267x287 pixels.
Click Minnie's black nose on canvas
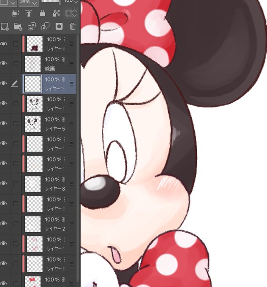(x=101, y=192)
